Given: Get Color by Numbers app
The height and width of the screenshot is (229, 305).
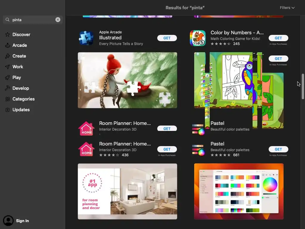Looking at the screenshot, I should 278,38.
